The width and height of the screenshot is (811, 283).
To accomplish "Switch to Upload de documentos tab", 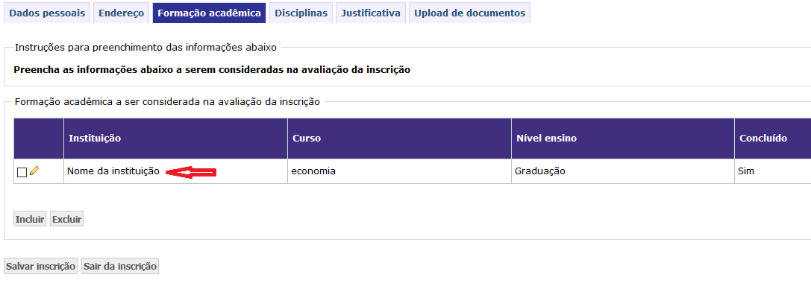I will click(x=469, y=13).
